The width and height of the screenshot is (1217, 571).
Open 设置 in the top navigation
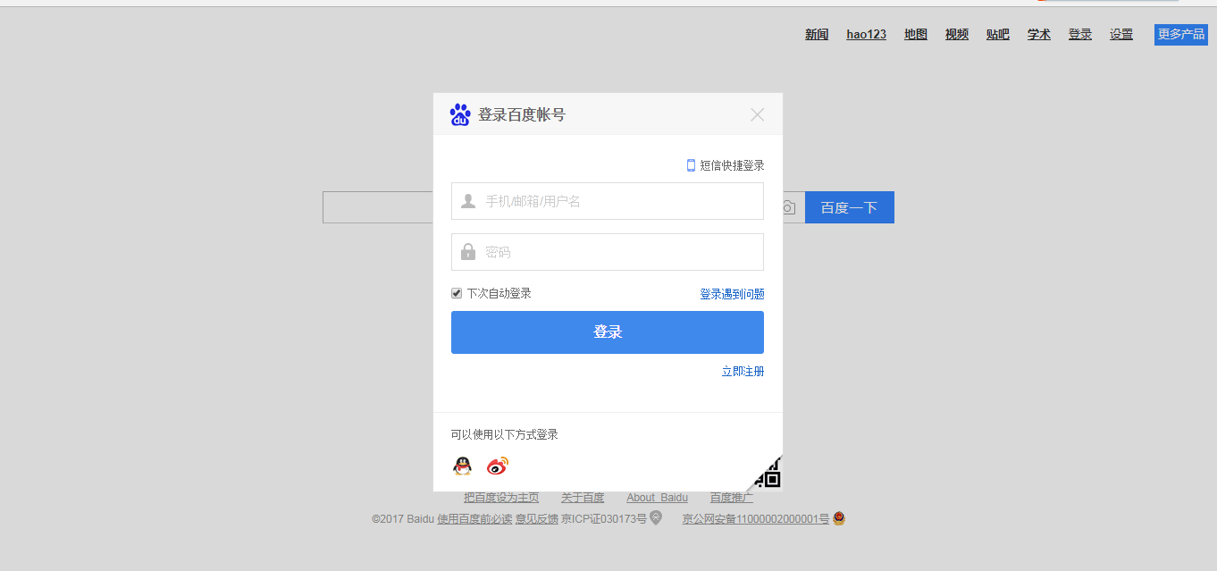tap(1121, 34)
